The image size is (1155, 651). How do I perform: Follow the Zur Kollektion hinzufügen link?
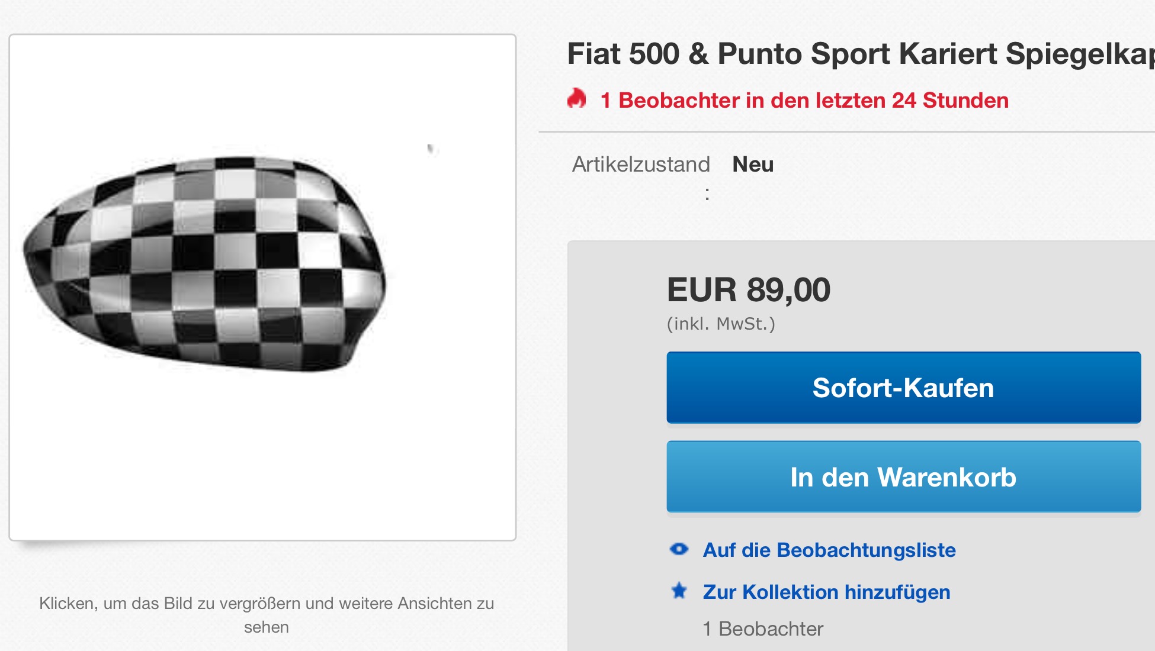pos(826,592)
